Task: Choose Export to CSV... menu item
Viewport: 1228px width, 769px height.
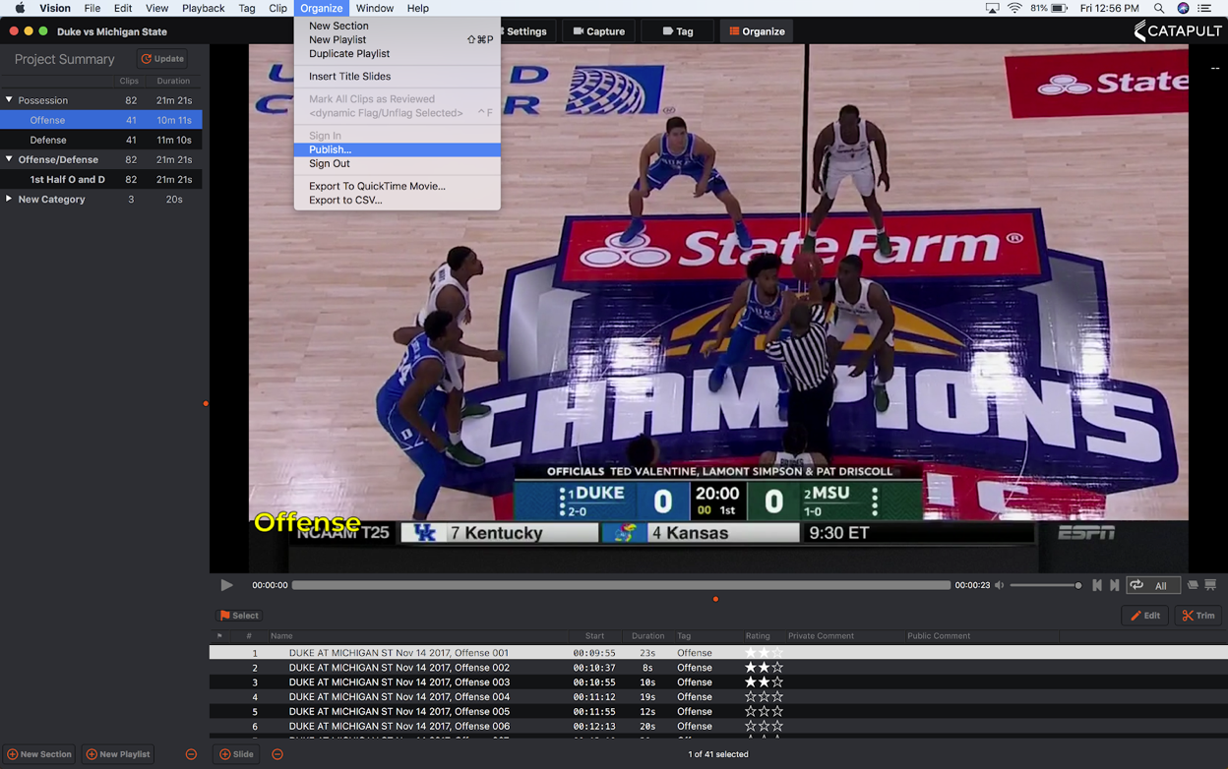Action: coord(397,200)
